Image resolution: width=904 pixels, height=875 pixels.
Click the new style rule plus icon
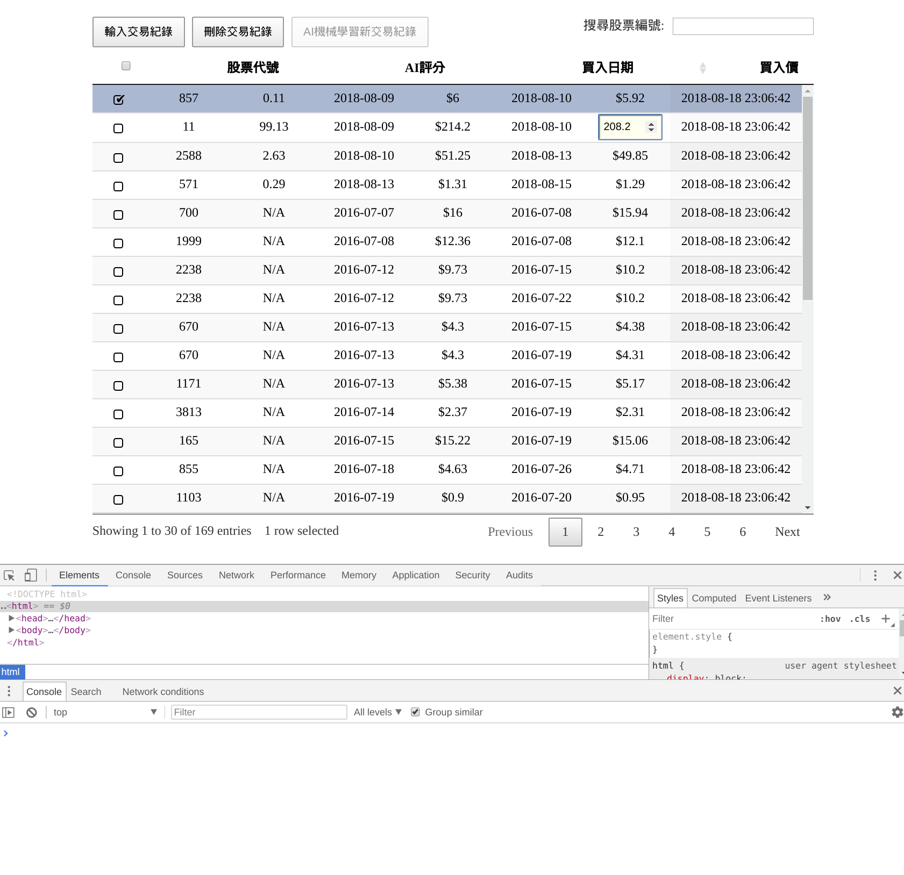pyautogui.click(x=885, y=619)
